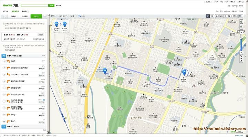
Task: Click waypoint number 6 on the map route
Action: [168, 76]
